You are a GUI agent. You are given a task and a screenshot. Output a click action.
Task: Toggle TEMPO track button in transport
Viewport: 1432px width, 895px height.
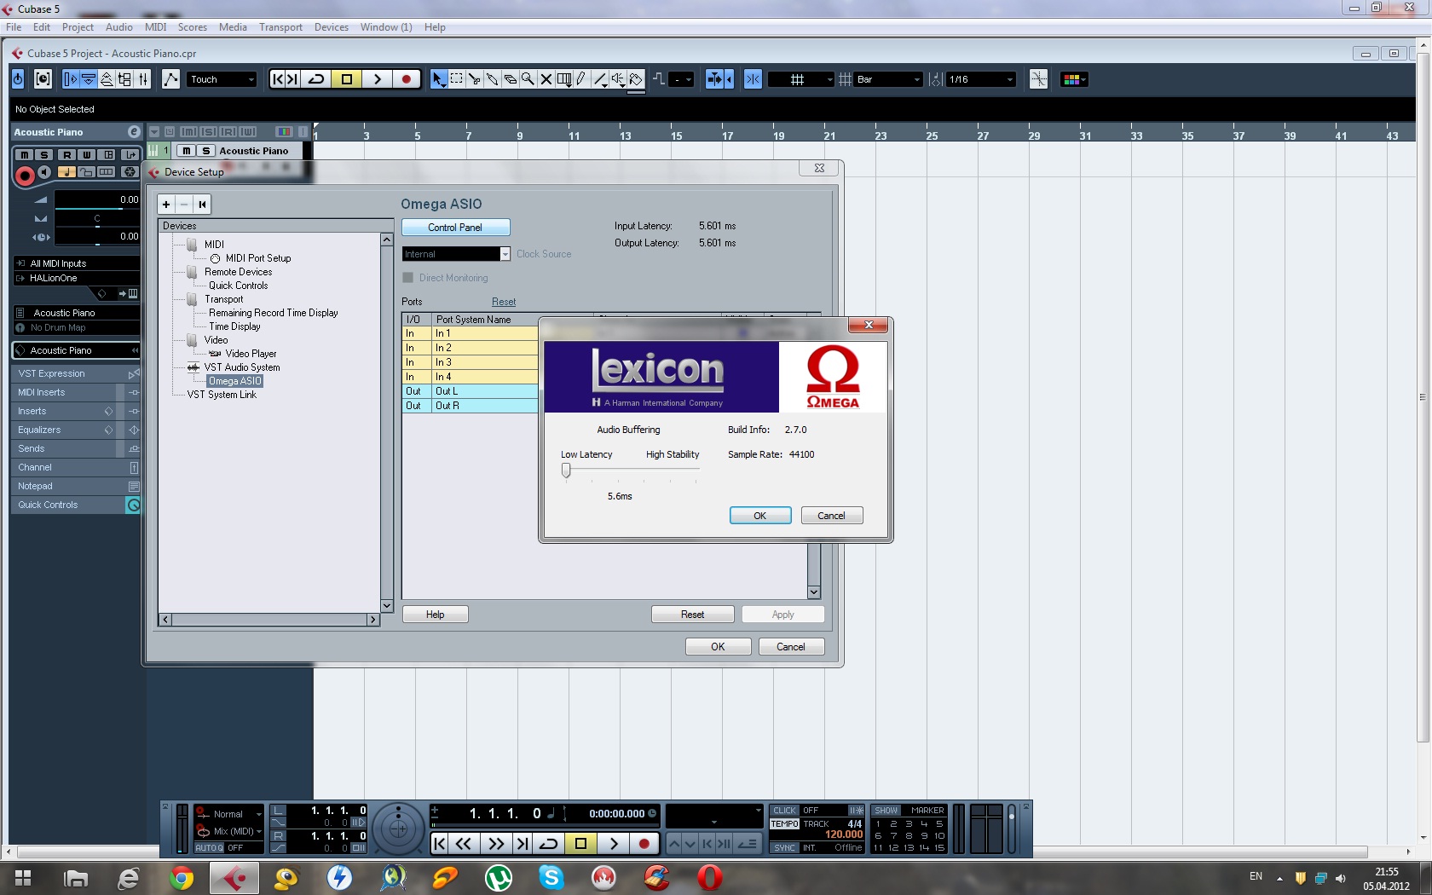click(785, 824)
